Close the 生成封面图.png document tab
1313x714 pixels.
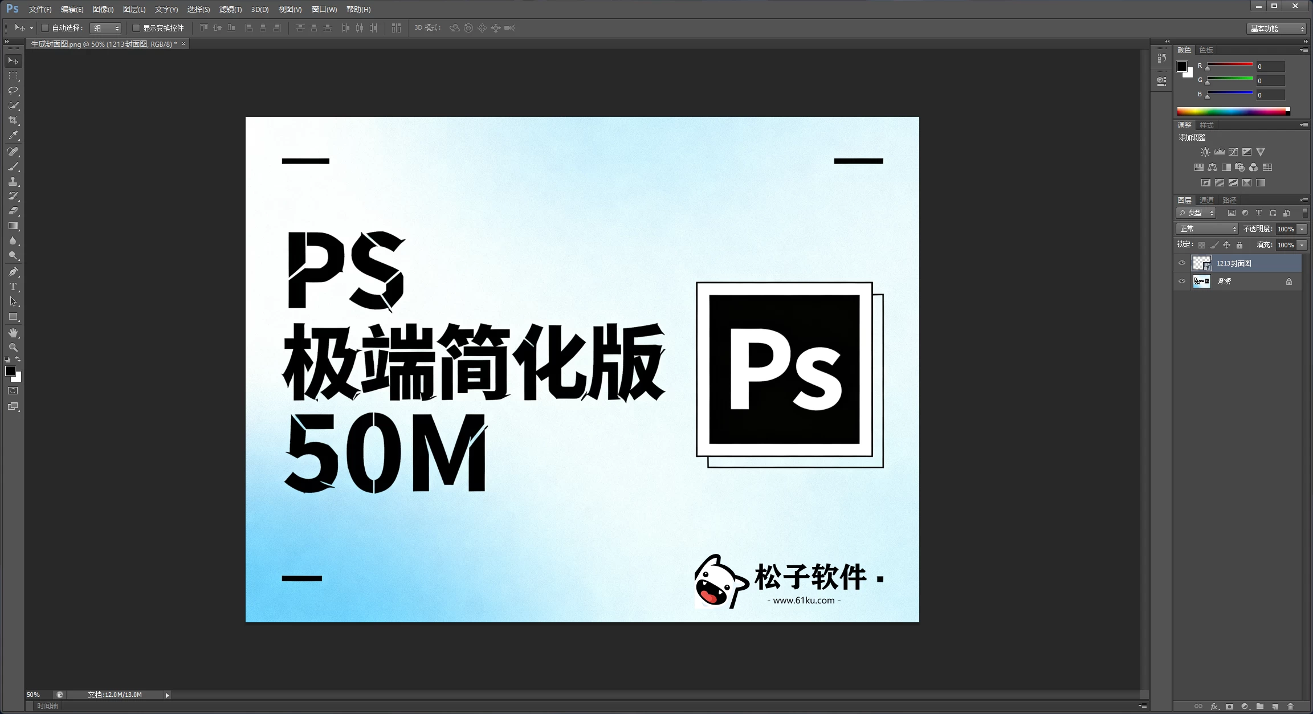(x=184, y=44)
